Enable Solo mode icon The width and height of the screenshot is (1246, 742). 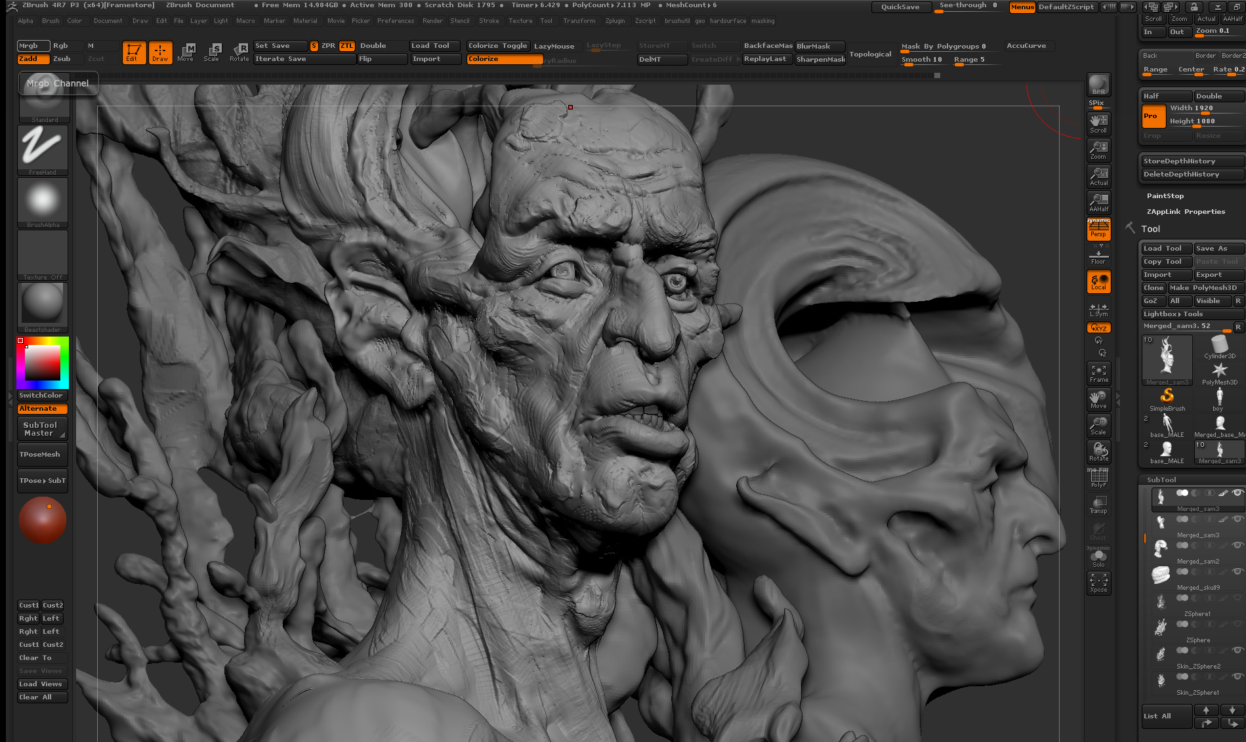(x=1098, y=558)
